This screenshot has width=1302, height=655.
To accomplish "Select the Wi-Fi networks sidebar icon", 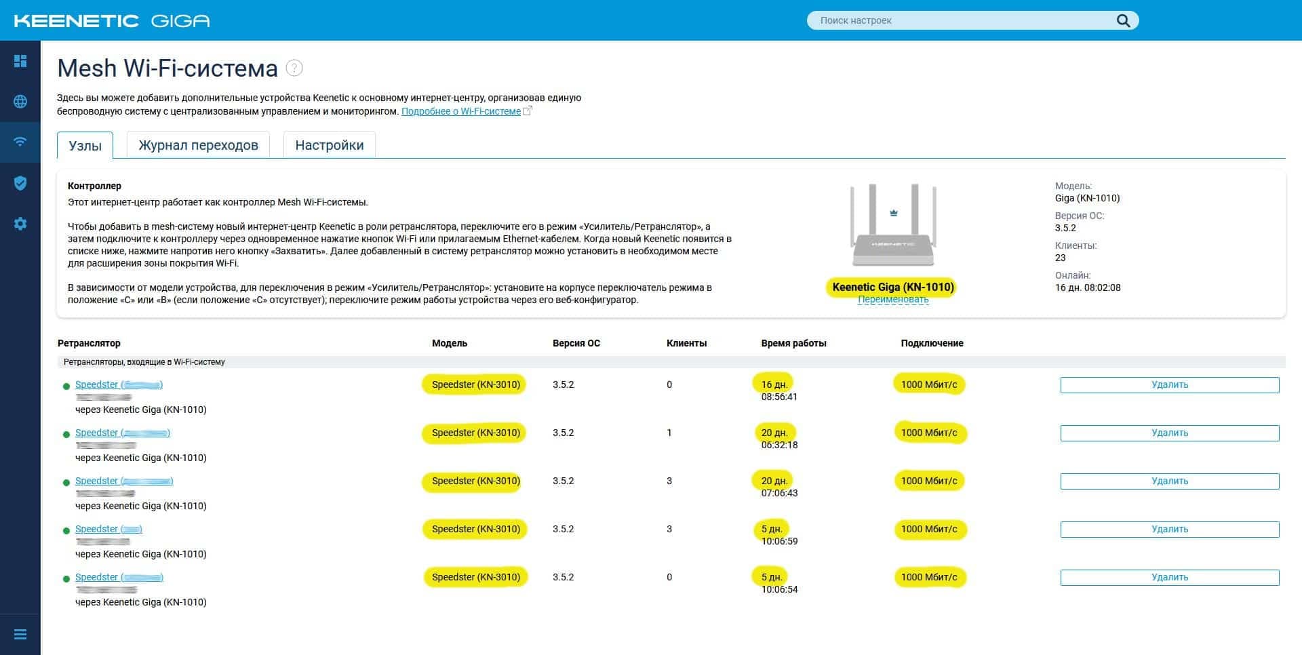I will click(20, 142).
